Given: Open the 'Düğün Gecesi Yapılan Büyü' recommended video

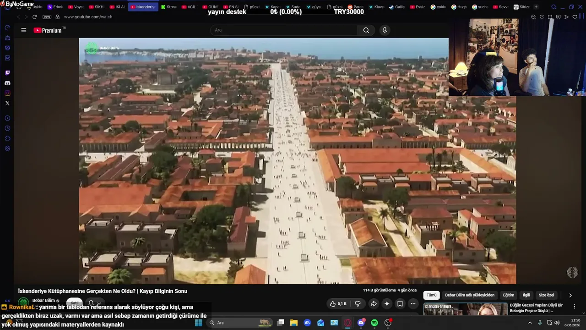Looking at the screenshot, I should point(536,308).
